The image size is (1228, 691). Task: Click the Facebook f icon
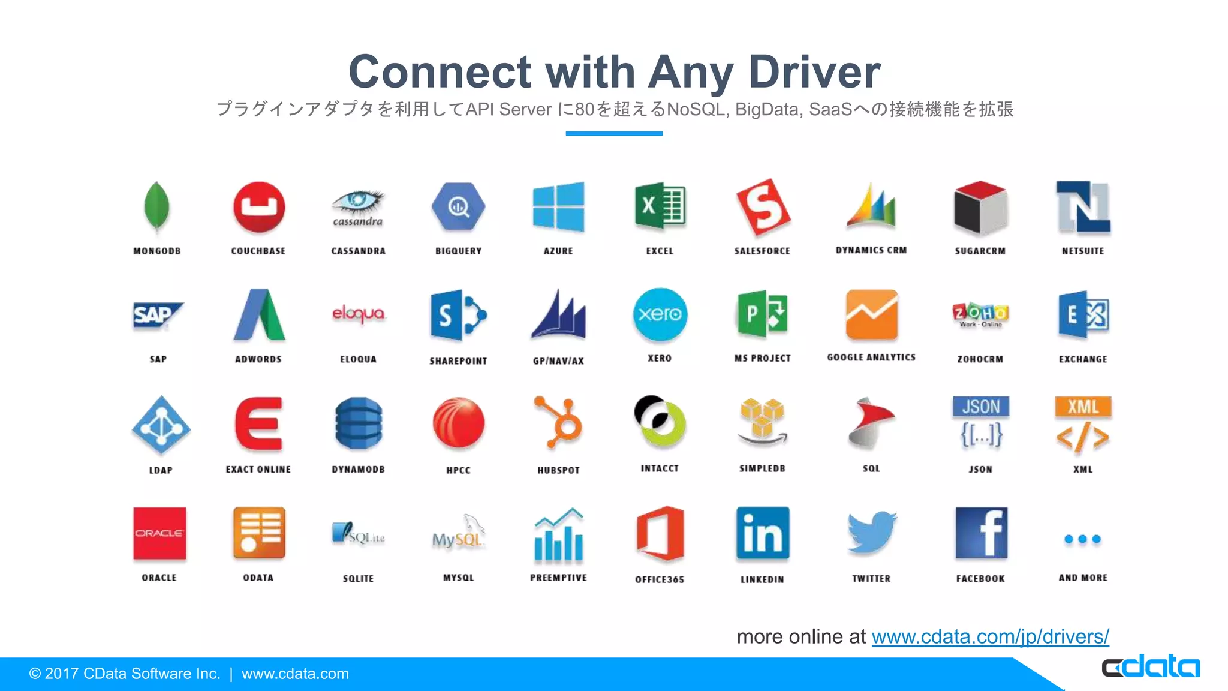980,533
